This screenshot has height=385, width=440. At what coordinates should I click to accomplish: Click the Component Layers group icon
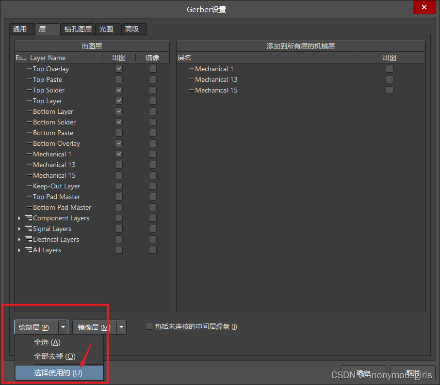[29, 218]
